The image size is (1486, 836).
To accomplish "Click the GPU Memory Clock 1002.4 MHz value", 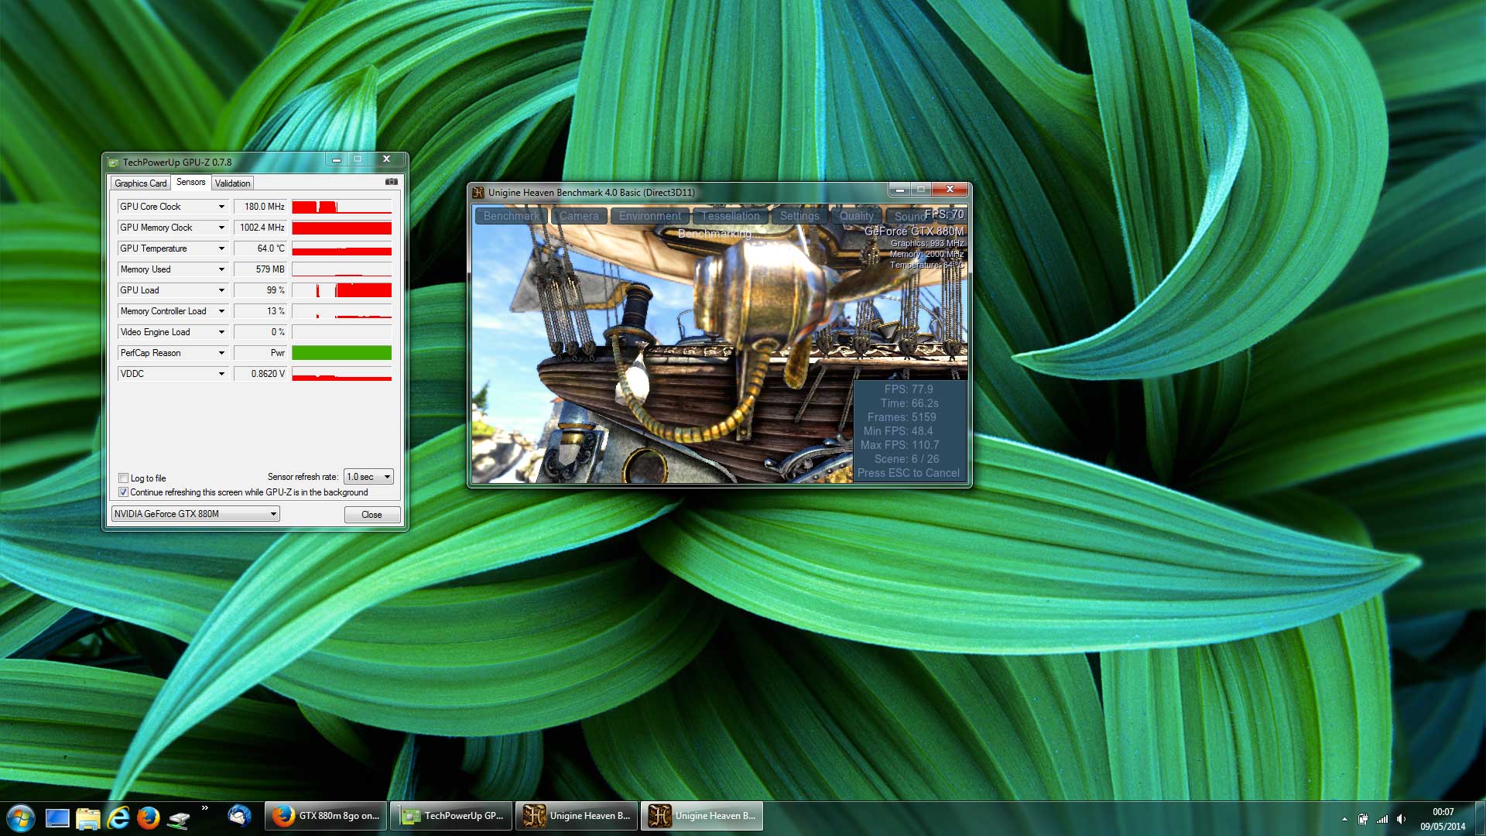I will [261, 228].
